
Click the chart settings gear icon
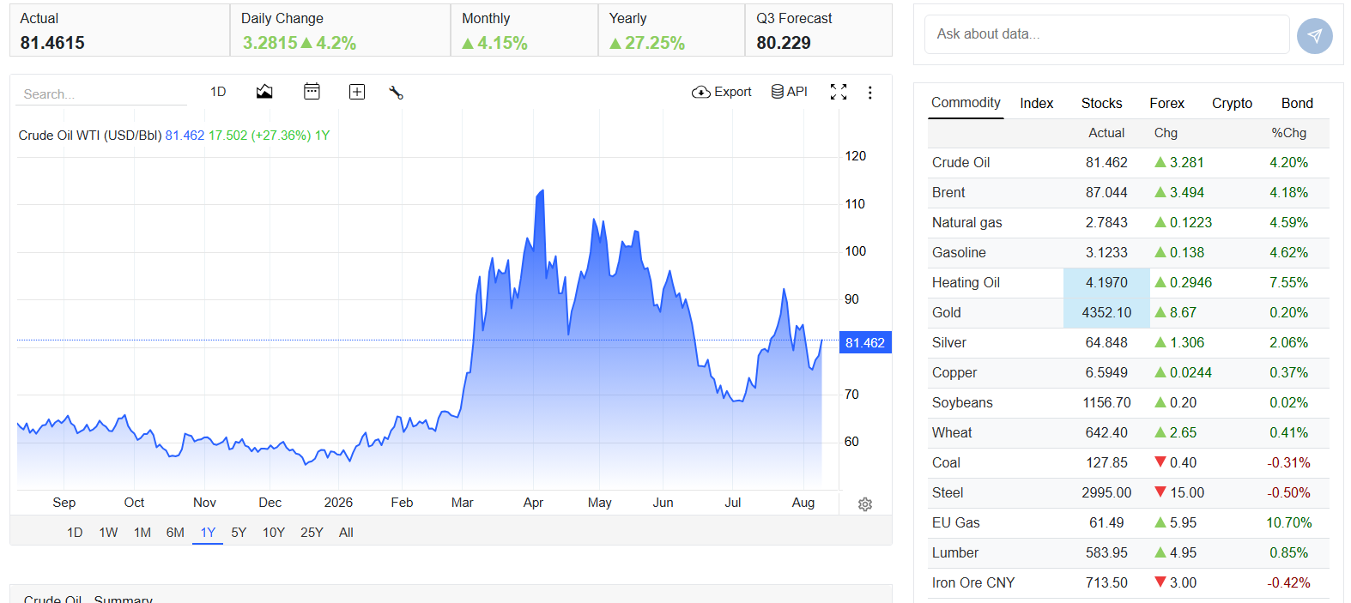[x=865, y=504]
